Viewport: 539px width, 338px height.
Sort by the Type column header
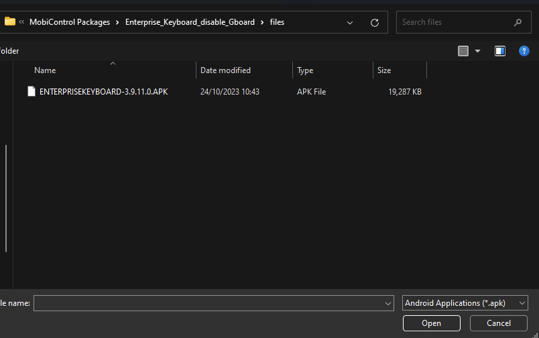pyautogui.click(x=305, y=70)
